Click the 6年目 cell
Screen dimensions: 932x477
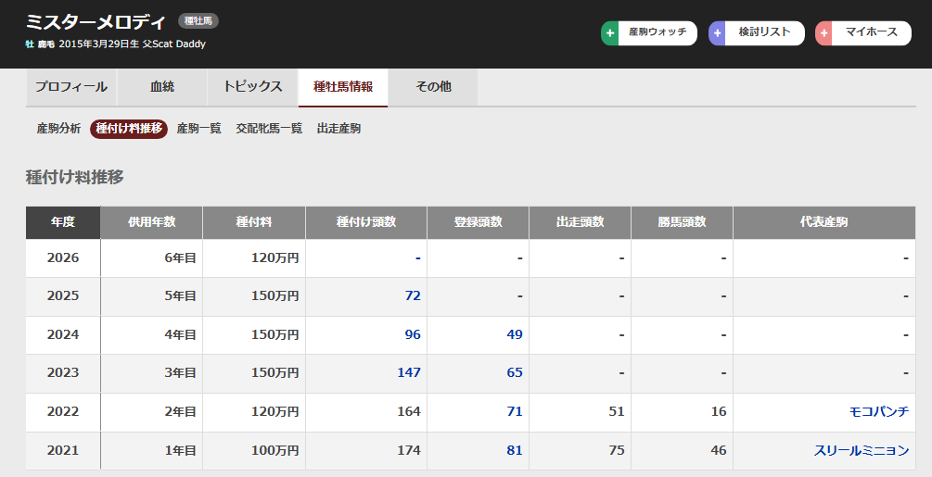151,258
